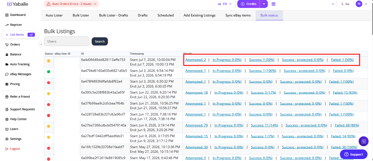Open the US EN language dropdown
This screenshot has width=373, height=161.
[x=225, y=4]
